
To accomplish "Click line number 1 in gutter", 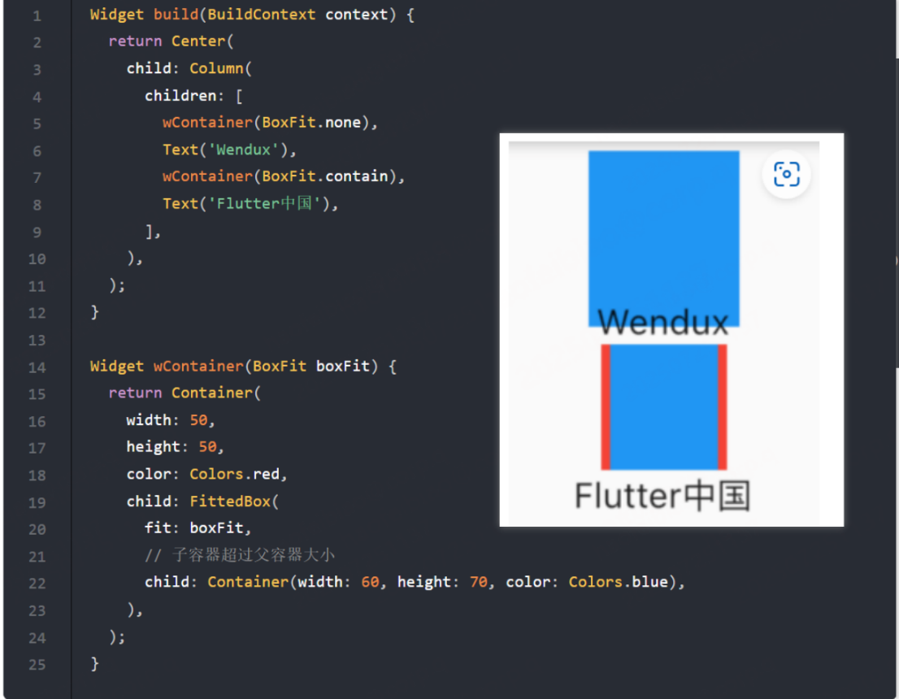I will pyautogui.click(x=37, y=15).
